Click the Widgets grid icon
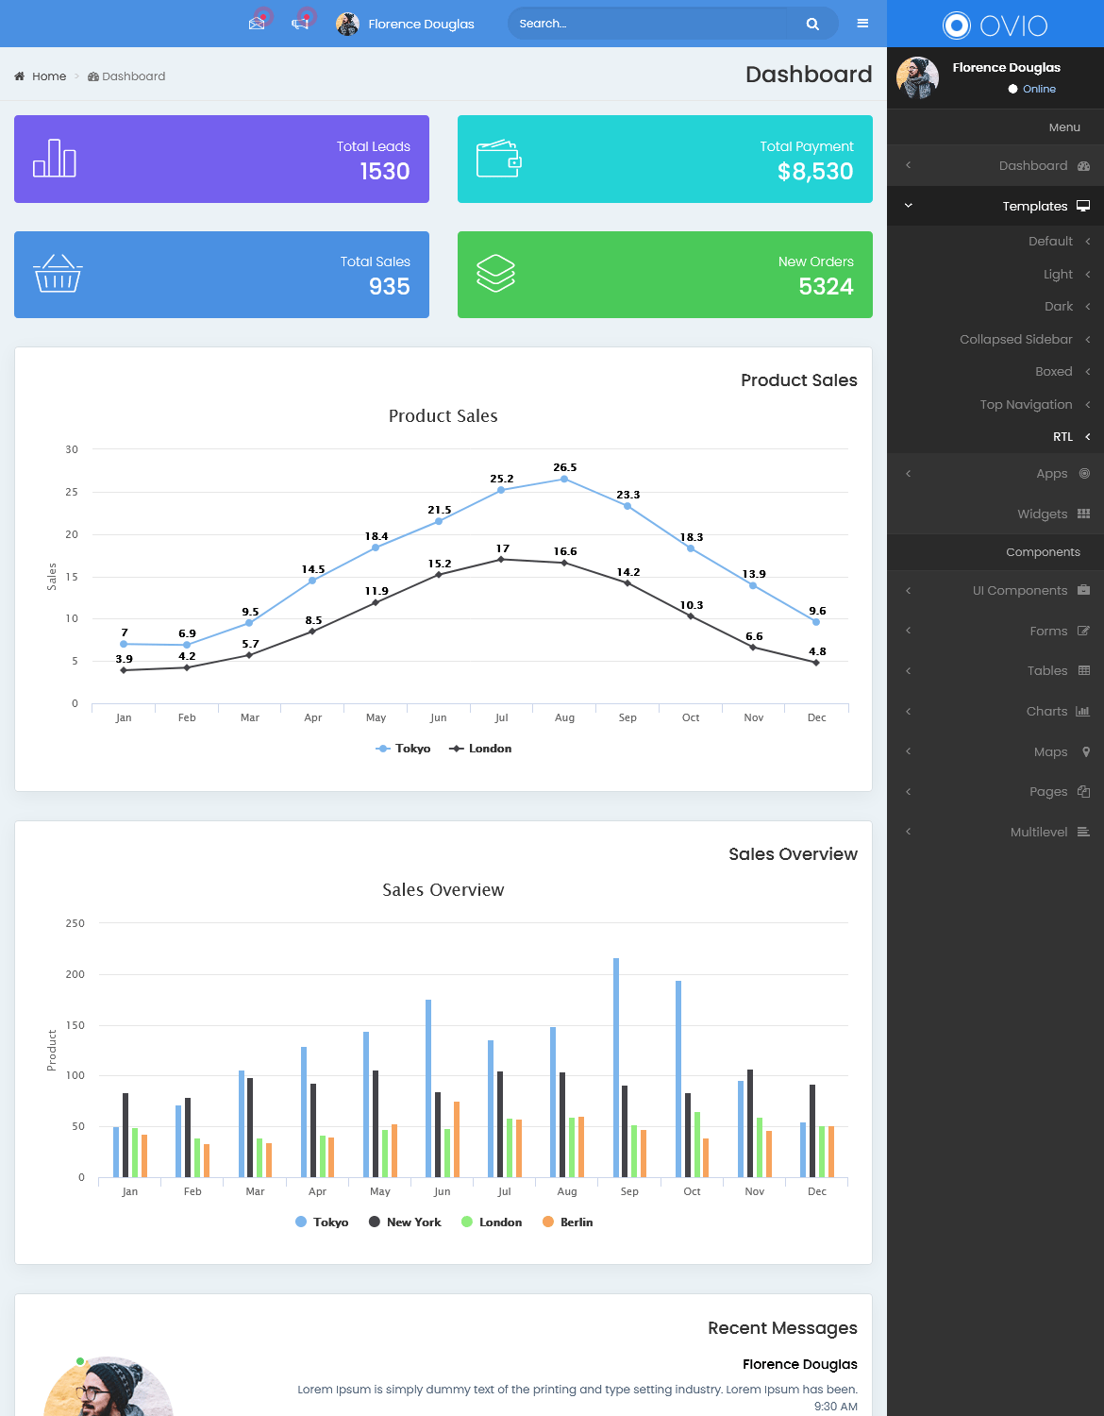This screenshot has height=1416, width=1104. point(1083,514)
